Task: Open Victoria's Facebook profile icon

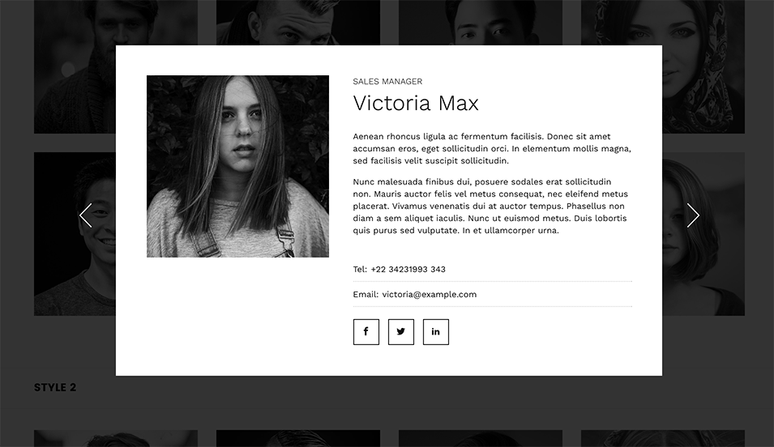Action: (366, 331)
